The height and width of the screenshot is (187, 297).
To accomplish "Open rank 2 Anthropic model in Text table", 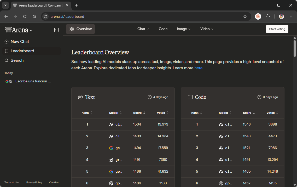I will coord(116,136).
